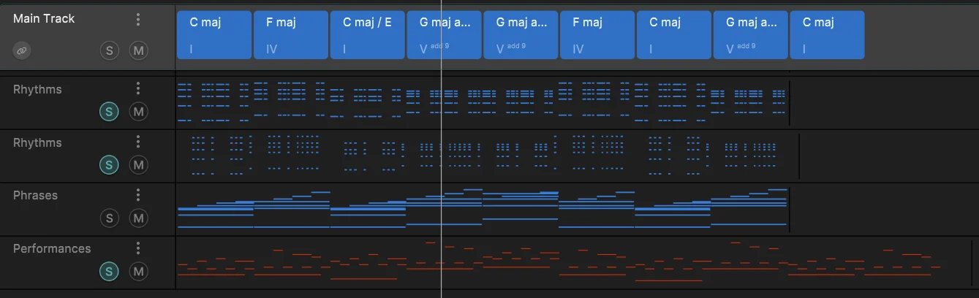The image size is (979, 298).
Task: Select the second G maj add 9 chord block
Action: click(521, 34)
